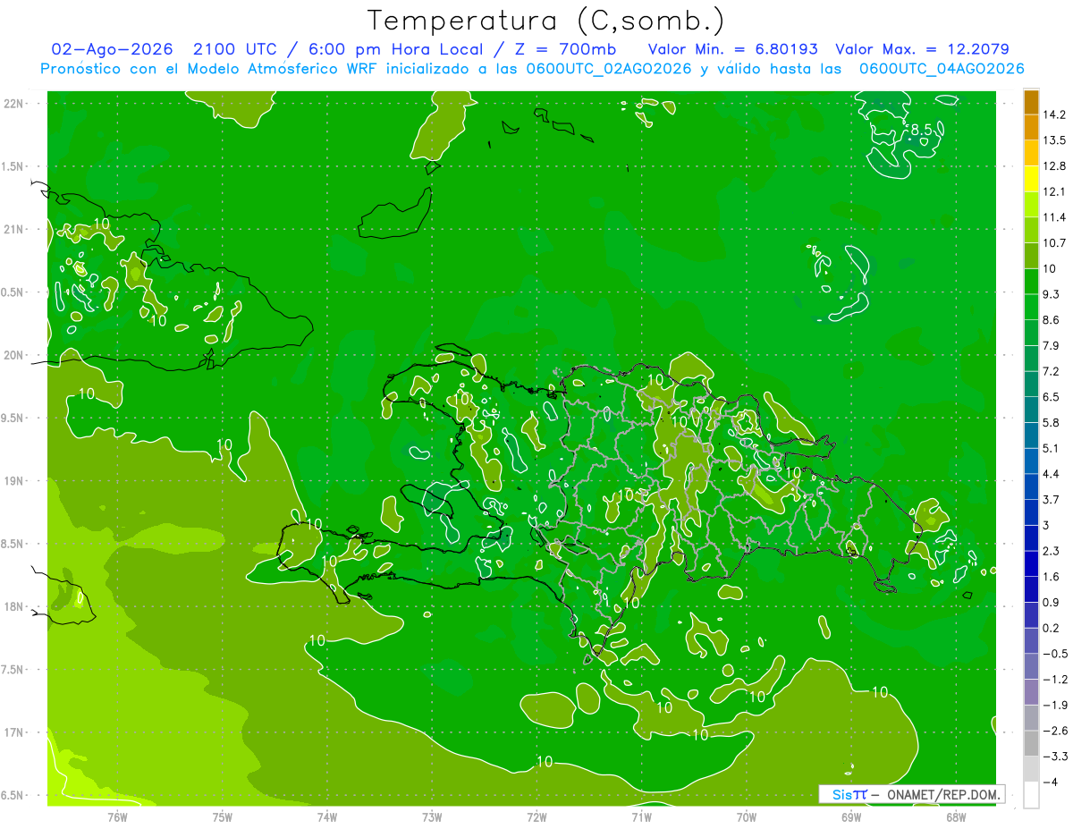The width and height of the screenshot is (1073, 829).
Task: Pick the orange legend band between 13.5 and 14.2
Action: pos(1031,128)
